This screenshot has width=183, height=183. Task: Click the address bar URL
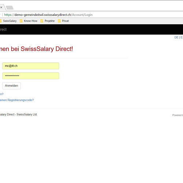[48, 15]
